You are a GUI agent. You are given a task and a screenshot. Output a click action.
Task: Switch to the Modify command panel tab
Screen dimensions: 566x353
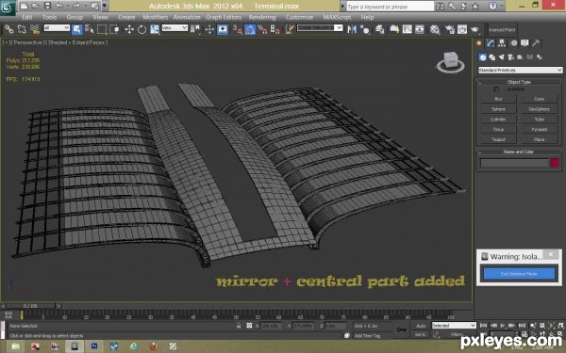click(491, 43)
